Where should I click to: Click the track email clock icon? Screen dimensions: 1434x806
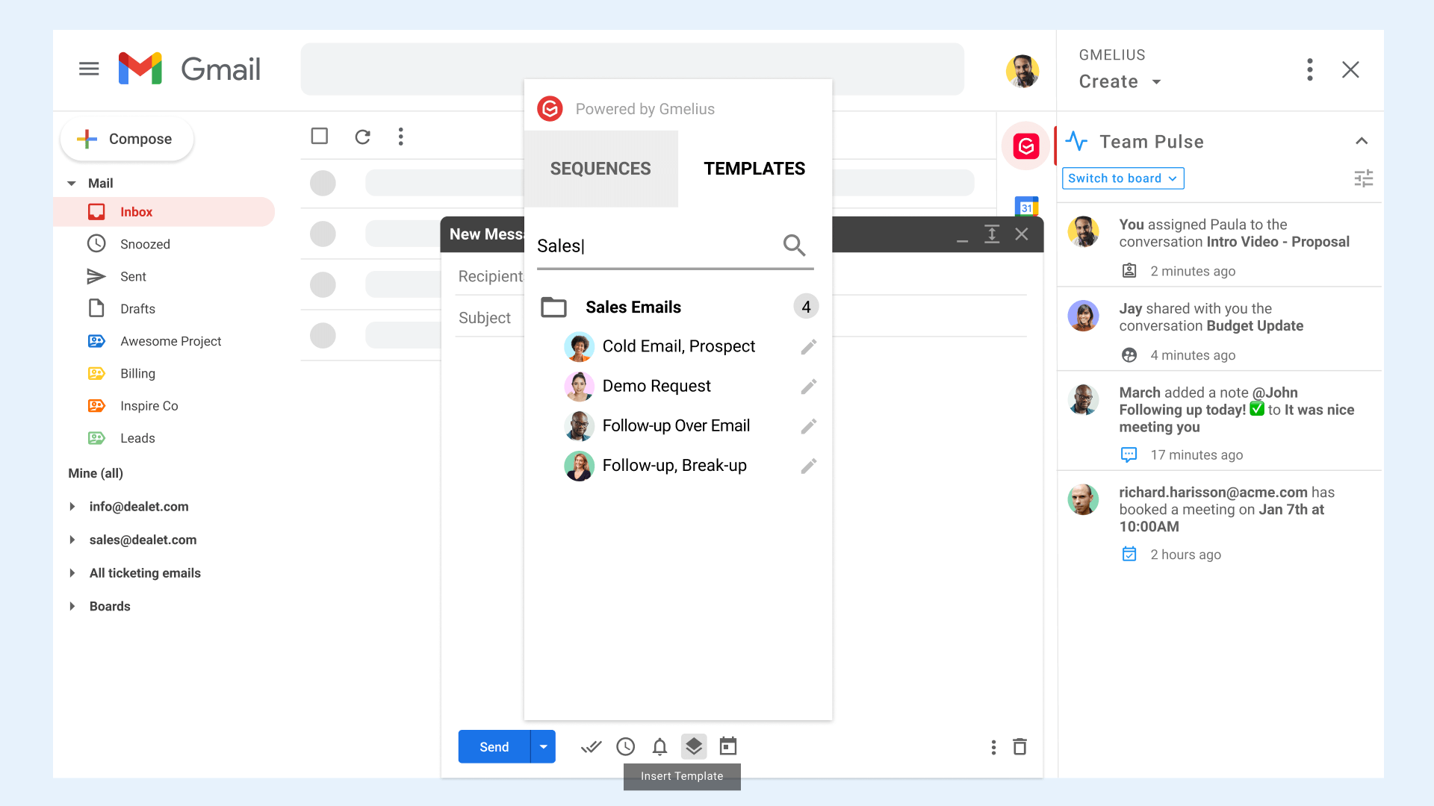625,746
